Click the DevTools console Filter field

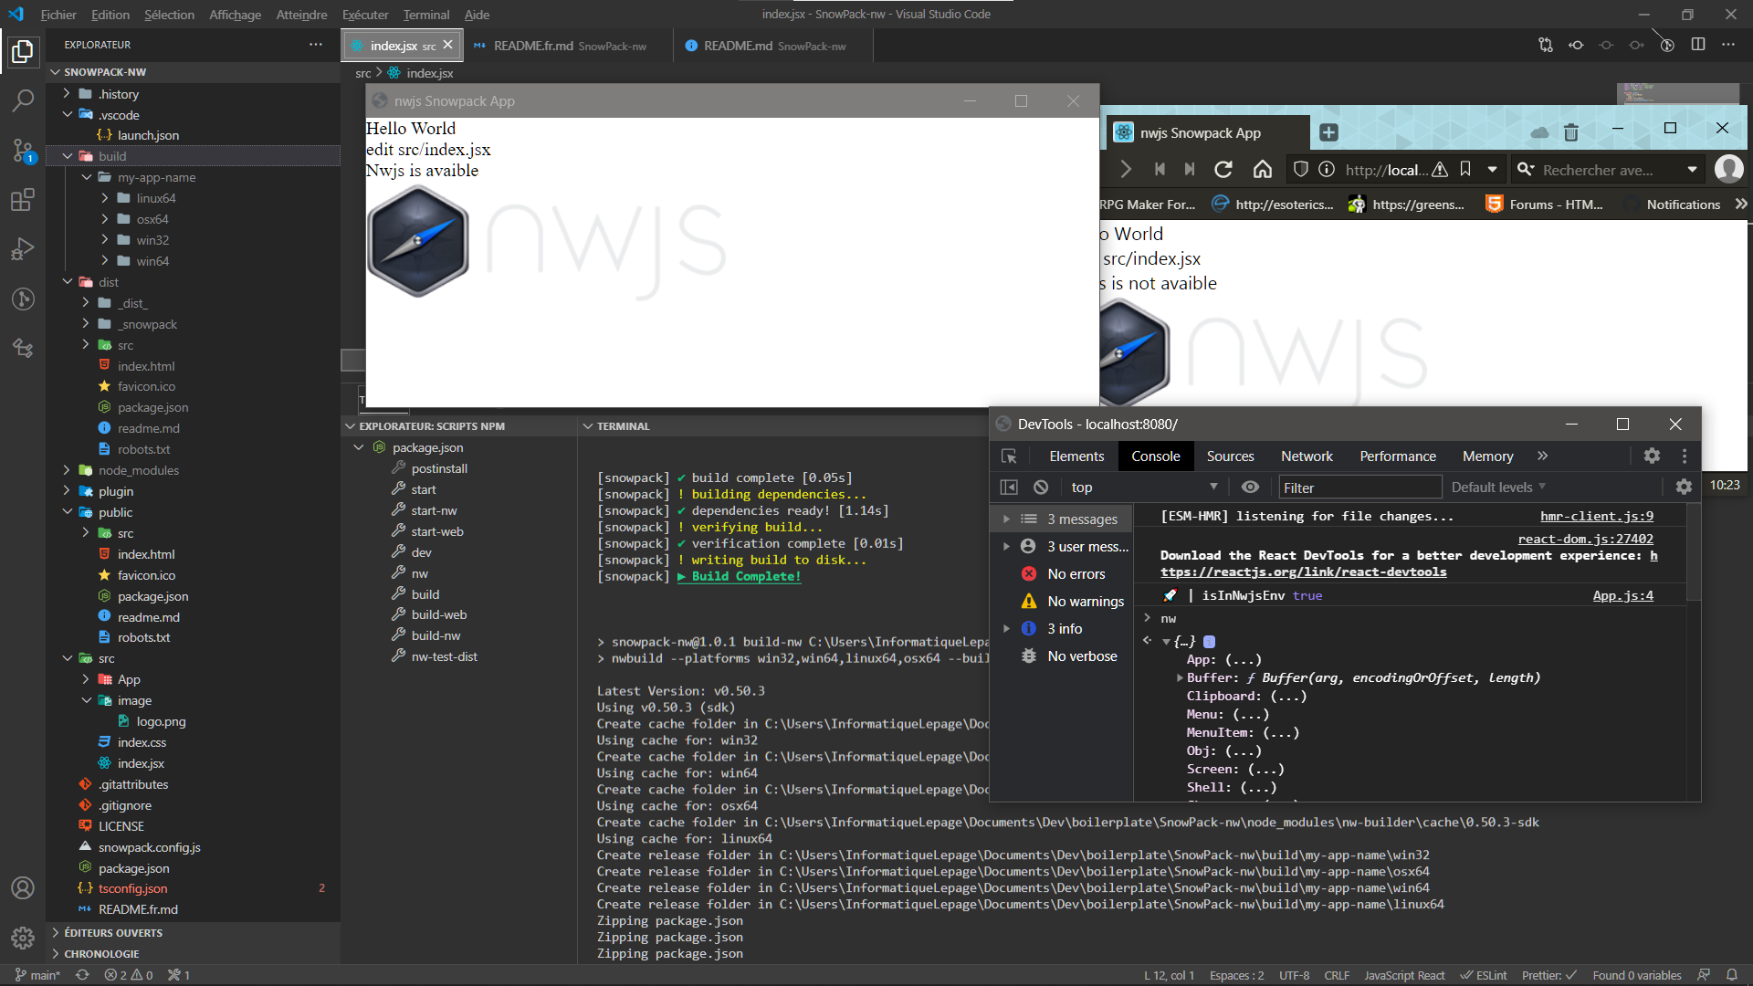[x=1359, y=488]
